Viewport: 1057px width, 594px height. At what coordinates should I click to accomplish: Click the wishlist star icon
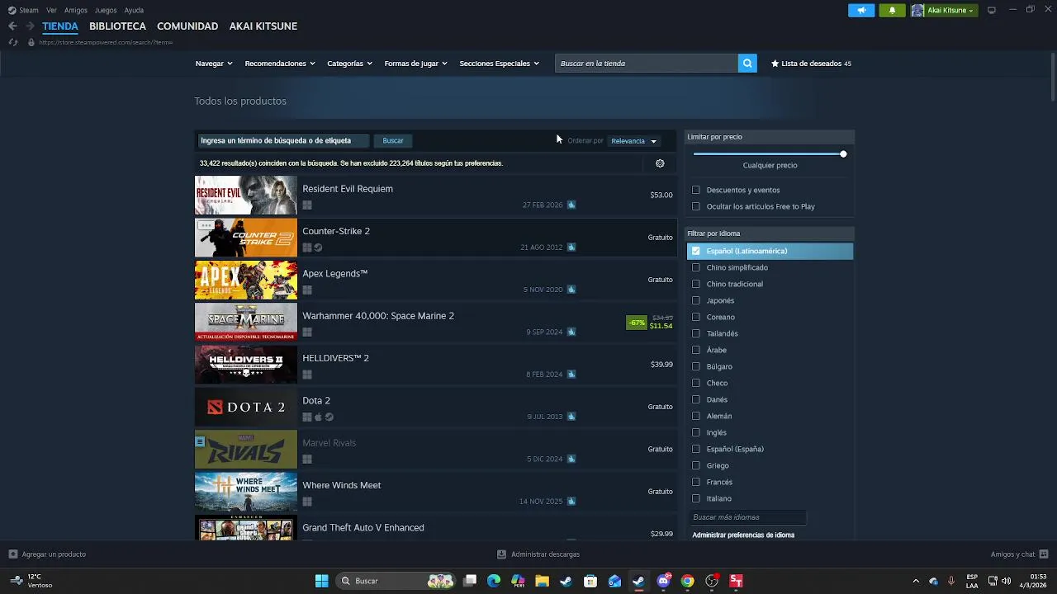(775, 64)
